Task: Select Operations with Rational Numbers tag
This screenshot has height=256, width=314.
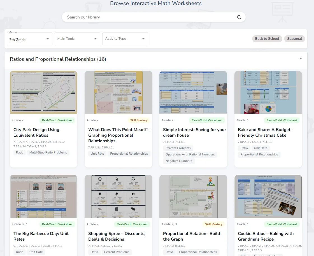Action: [x=190, y=154]
